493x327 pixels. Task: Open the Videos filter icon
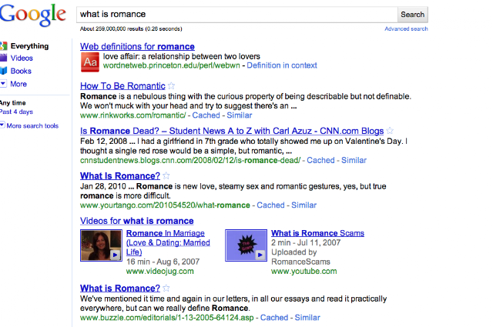[4, 58]
